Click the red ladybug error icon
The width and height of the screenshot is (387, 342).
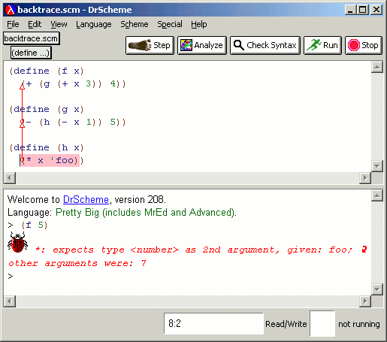click(17, 242)
